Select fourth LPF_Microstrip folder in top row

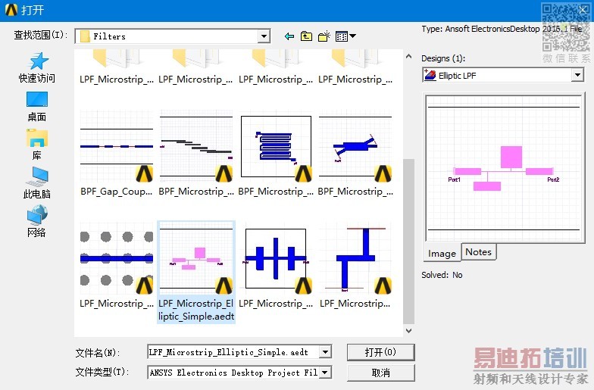click(x=355, y=68)
